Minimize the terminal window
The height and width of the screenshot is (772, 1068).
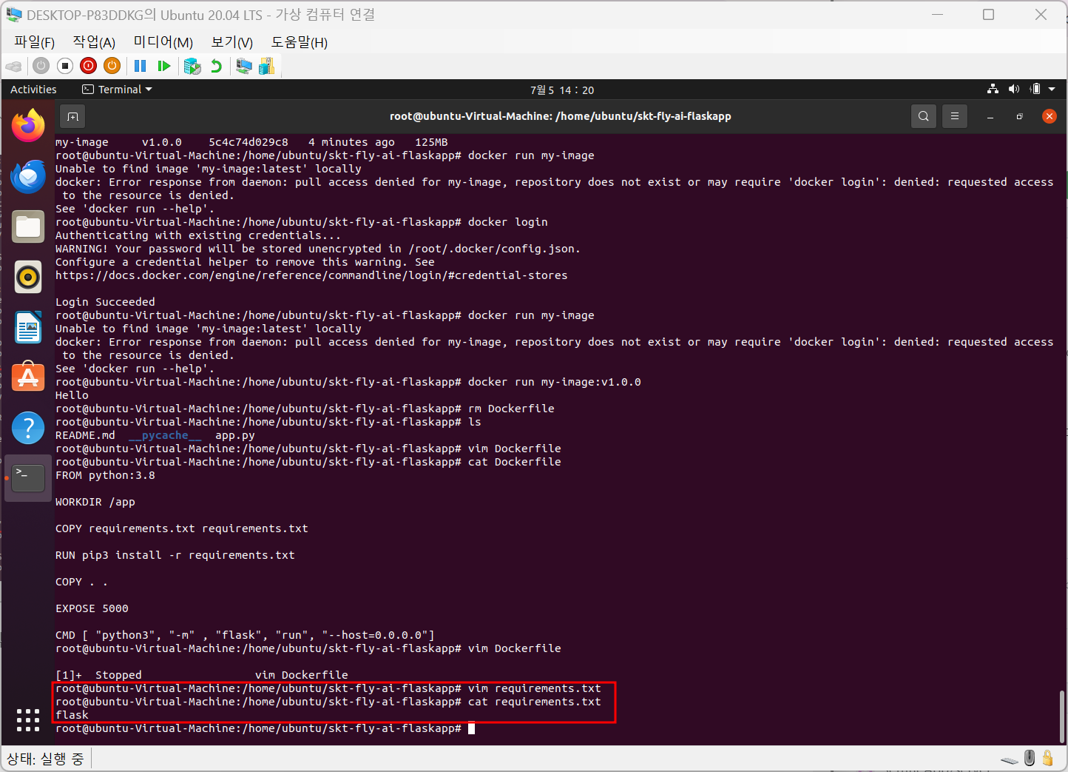point(990,116)
